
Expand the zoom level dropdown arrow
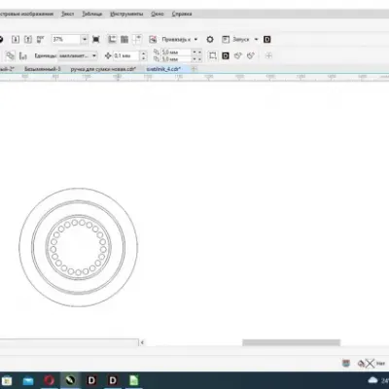tap(85, 39)
